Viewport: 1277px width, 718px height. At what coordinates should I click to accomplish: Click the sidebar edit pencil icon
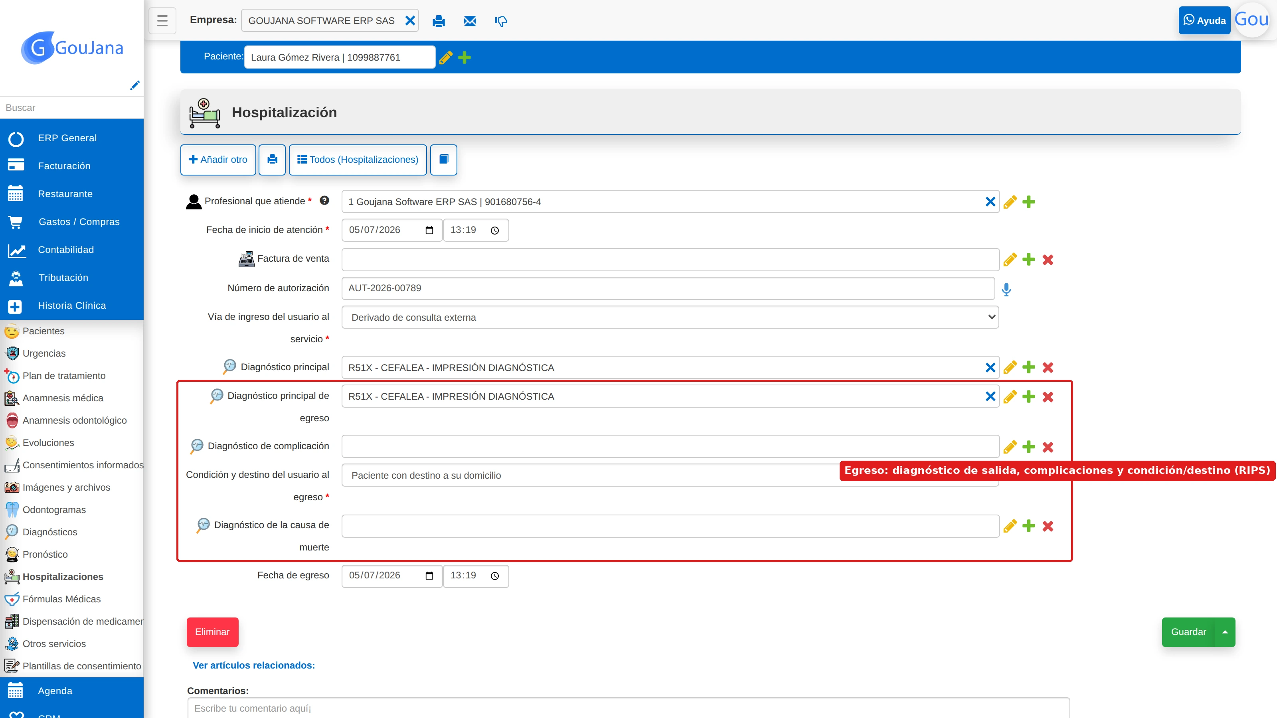click(x=134, y=85)
